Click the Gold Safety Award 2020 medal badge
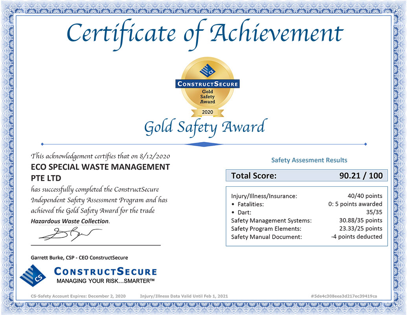This screenshot has height=315, width=407. pyautogui.click(x=207, y=87)
